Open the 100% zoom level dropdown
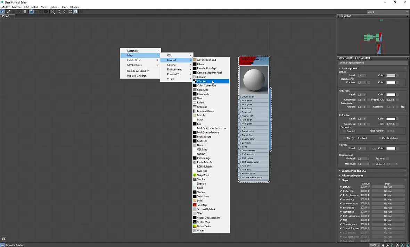 pos(375,245)
